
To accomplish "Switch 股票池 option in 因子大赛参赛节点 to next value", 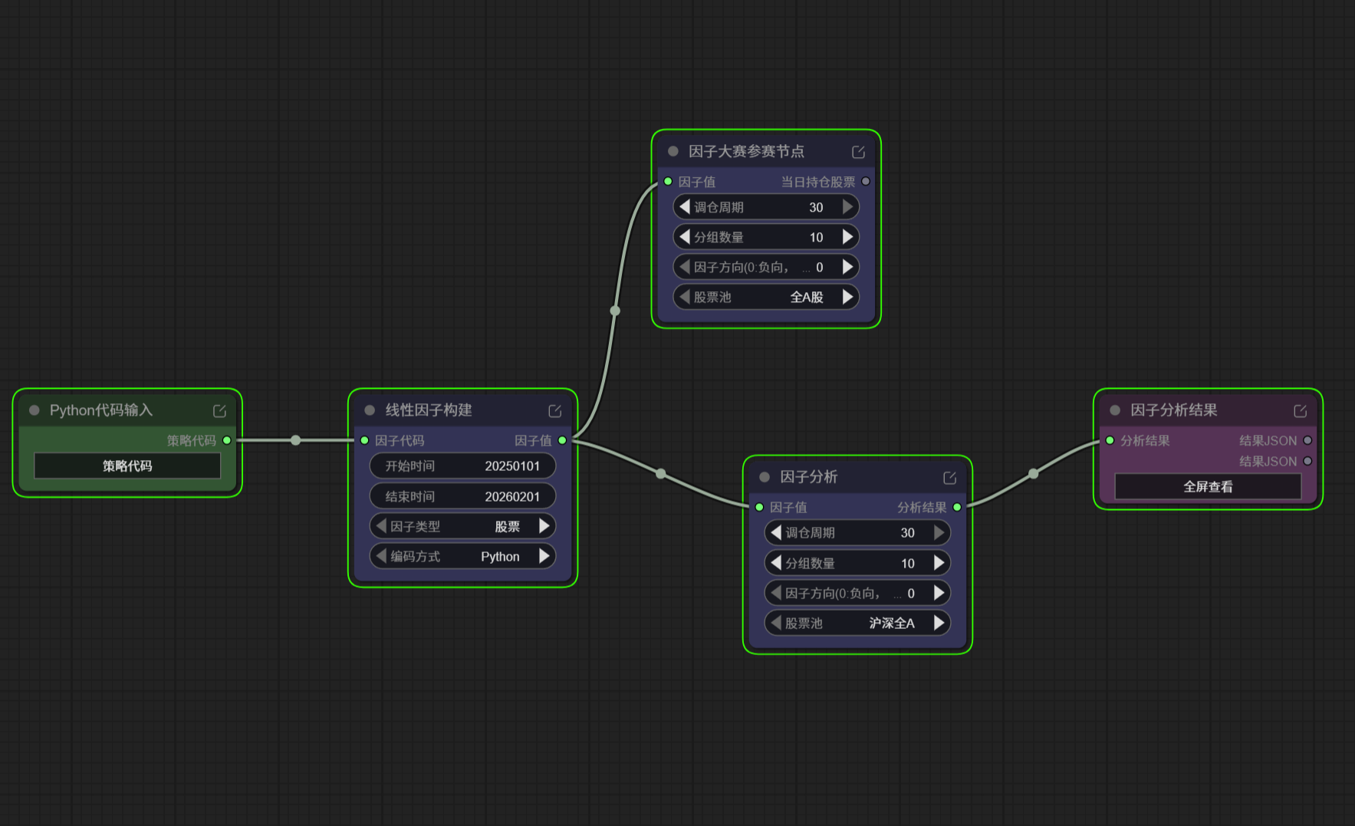I will 847,297.
